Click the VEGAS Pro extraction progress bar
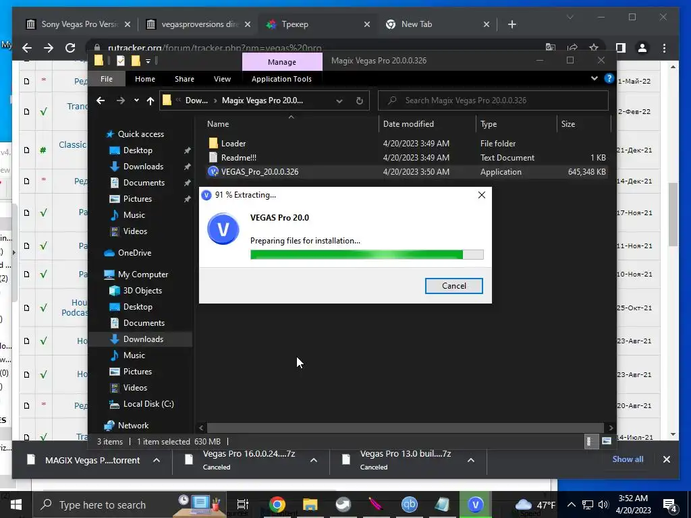The width and height of the screenshot is (691, 518). 366,254
